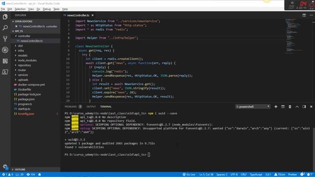The height and width of the screenshot is (177, 315).
Task: Open editor More Actions ellipsis
Action: click(311, 15)
